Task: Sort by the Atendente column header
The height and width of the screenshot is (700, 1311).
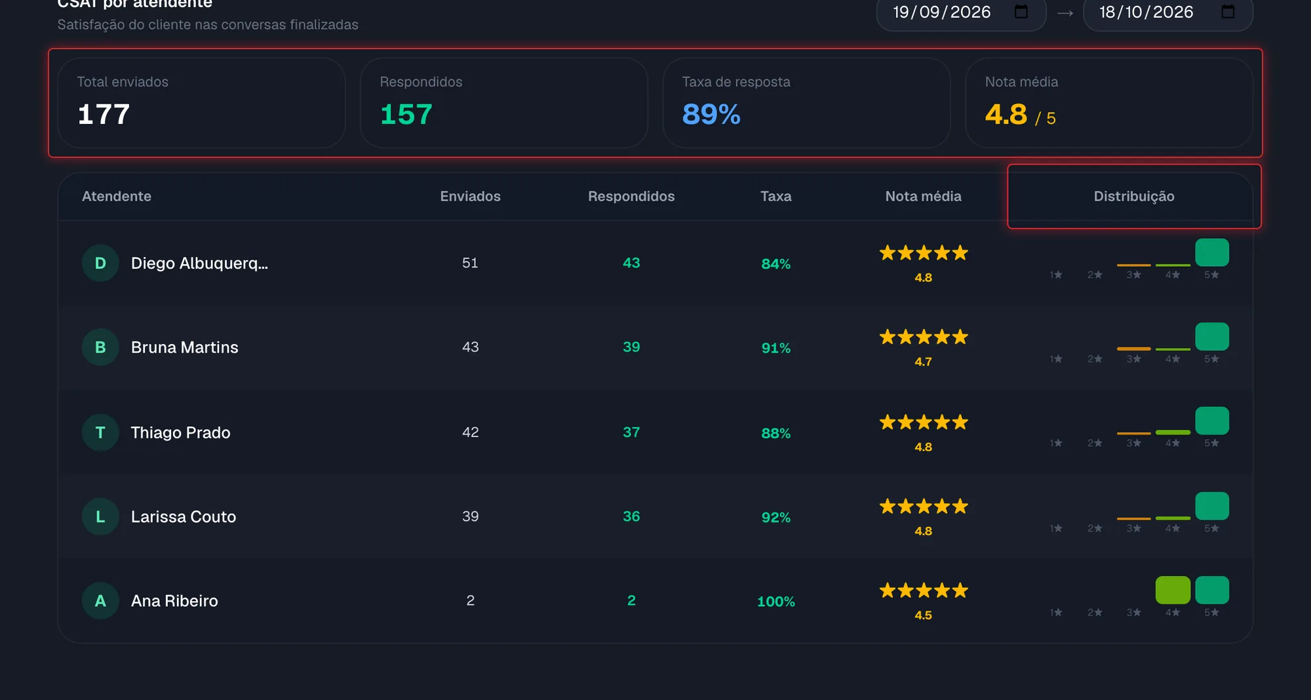Action: (x=117, y=197)
